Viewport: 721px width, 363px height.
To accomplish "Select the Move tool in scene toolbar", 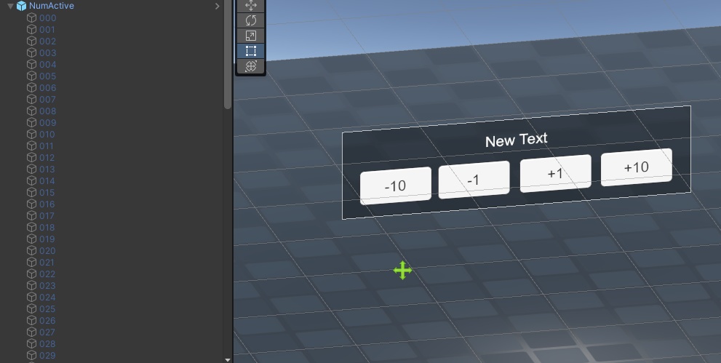I will pyautogui.click(x=250, y=6).
